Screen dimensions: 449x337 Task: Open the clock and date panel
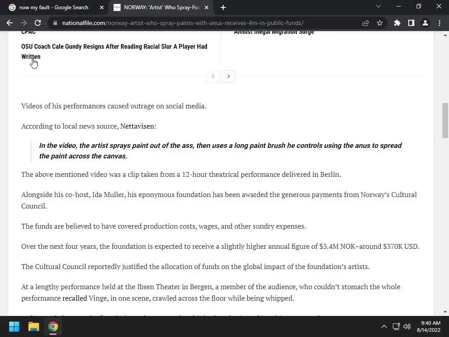[x=428, y=326]
